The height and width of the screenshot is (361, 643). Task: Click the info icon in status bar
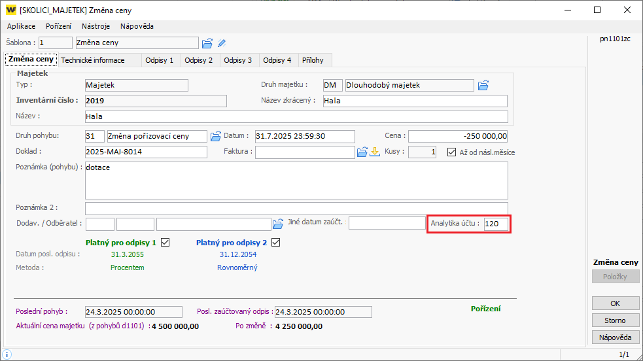[7, 354]
